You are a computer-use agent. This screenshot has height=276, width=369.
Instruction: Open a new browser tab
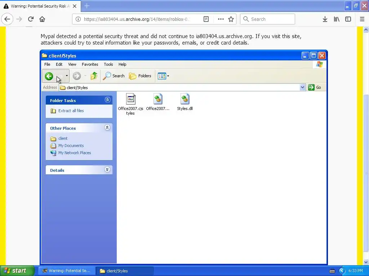[x=87, y=6]
